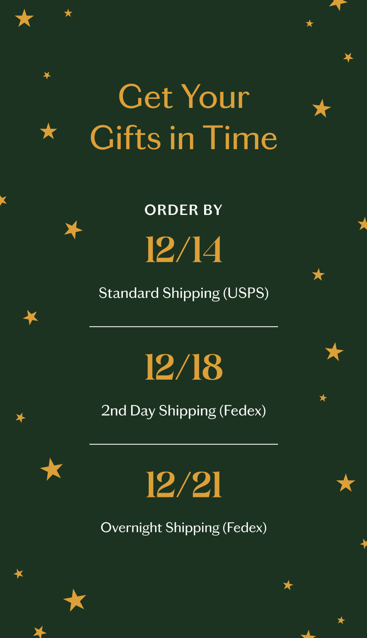Click the 12/21 order deadline date
367x638 pixels.
(x=183, y=485)
